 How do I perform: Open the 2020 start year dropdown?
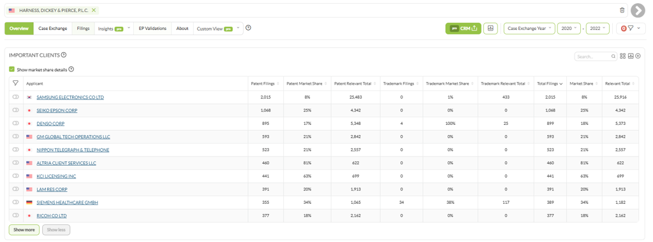pyautogui.click(x=569, y=28)
